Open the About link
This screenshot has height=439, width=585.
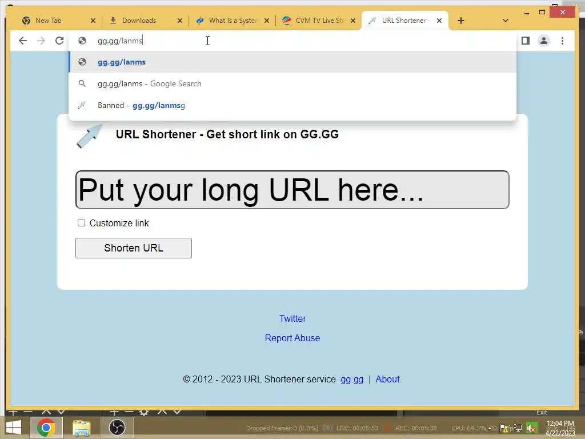coord(388,380)
